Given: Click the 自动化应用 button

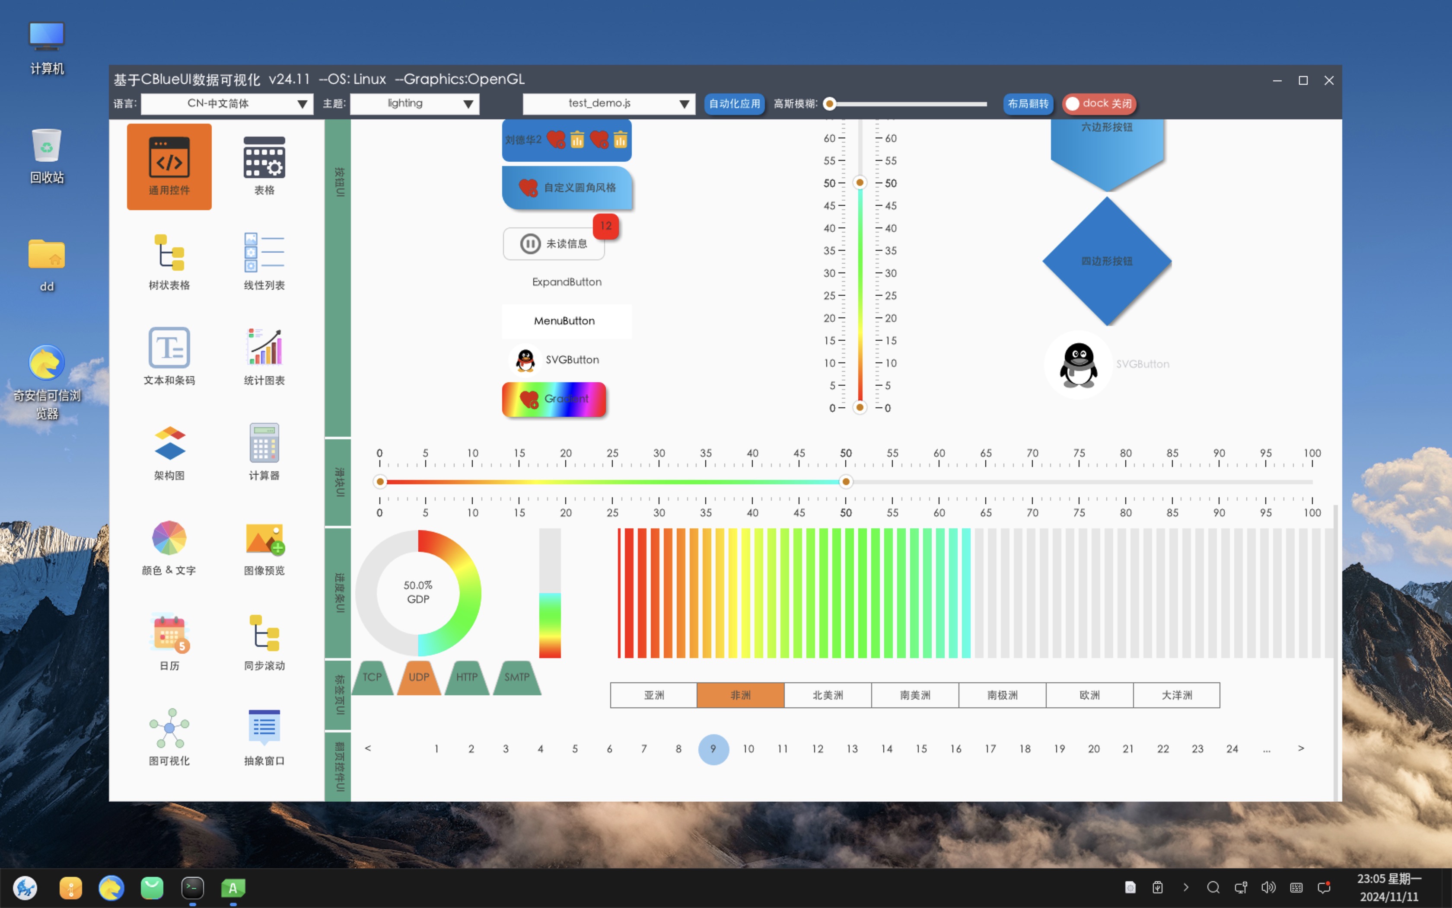Looking at the screenshot, I should coord(734,104).
